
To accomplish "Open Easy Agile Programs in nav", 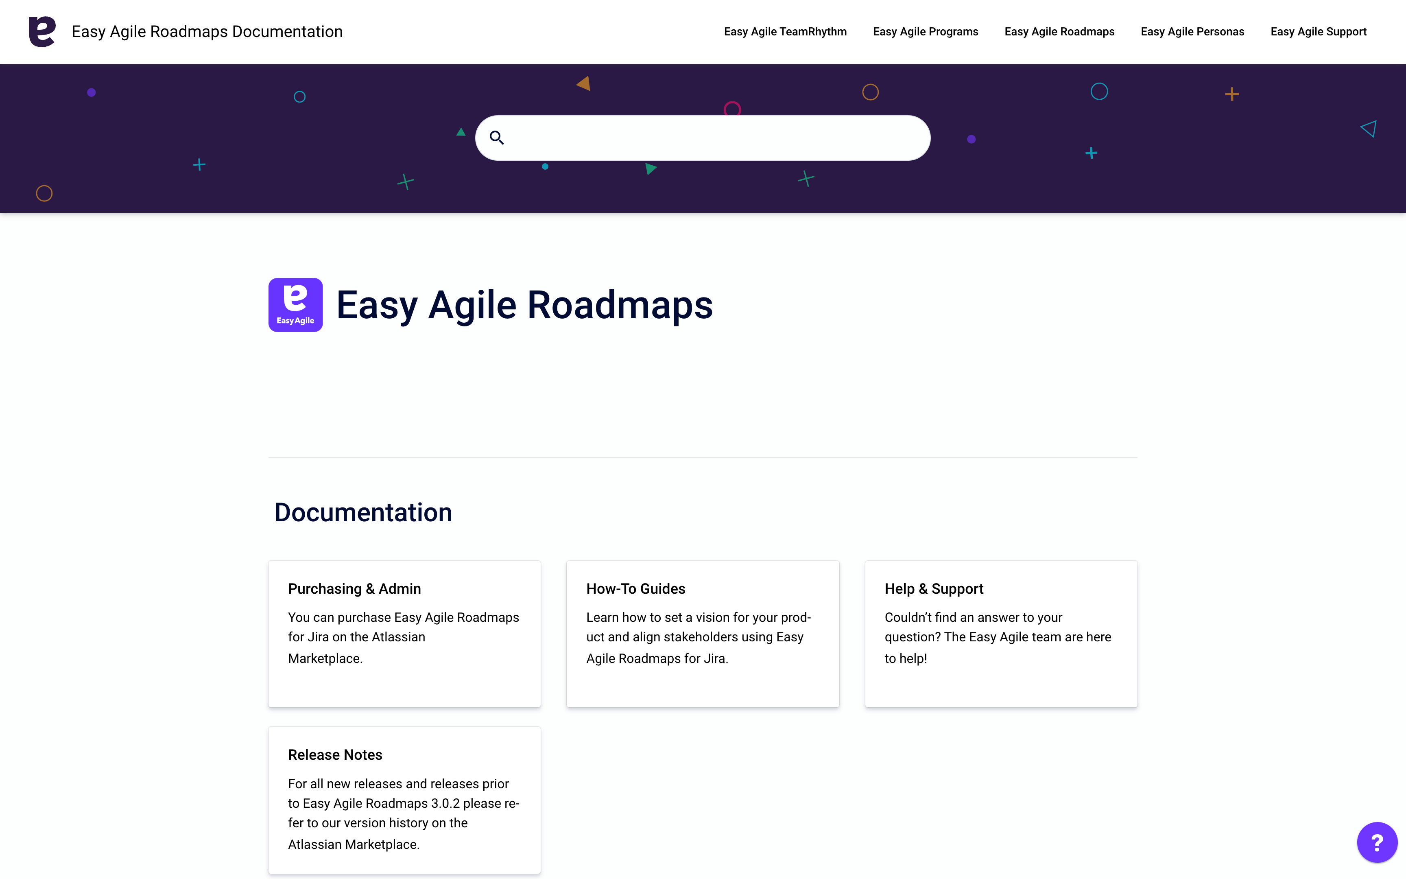I will click(926, 31).
